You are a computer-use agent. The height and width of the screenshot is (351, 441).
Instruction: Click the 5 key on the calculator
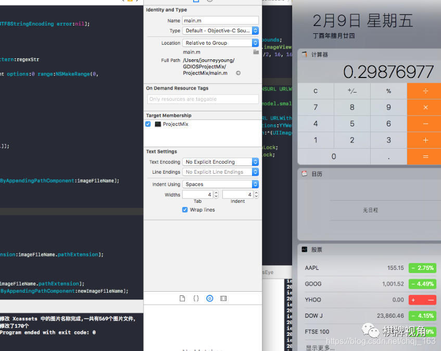(352, 124)
